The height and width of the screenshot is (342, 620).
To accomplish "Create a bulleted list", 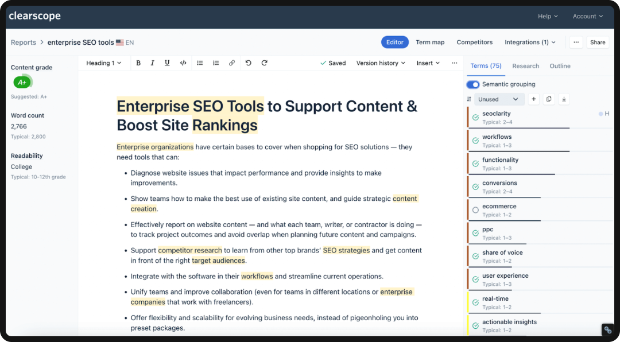I will coord(200,63).
